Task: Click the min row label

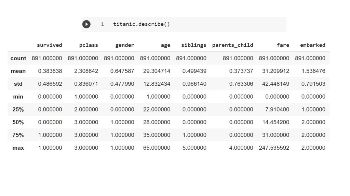Action: pyautogui.click(x=18, y=97)
